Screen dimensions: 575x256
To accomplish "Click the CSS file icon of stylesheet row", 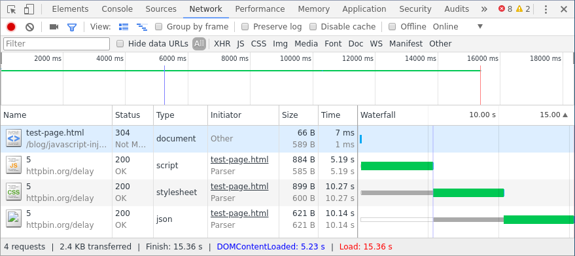I will tap(14, 192).
